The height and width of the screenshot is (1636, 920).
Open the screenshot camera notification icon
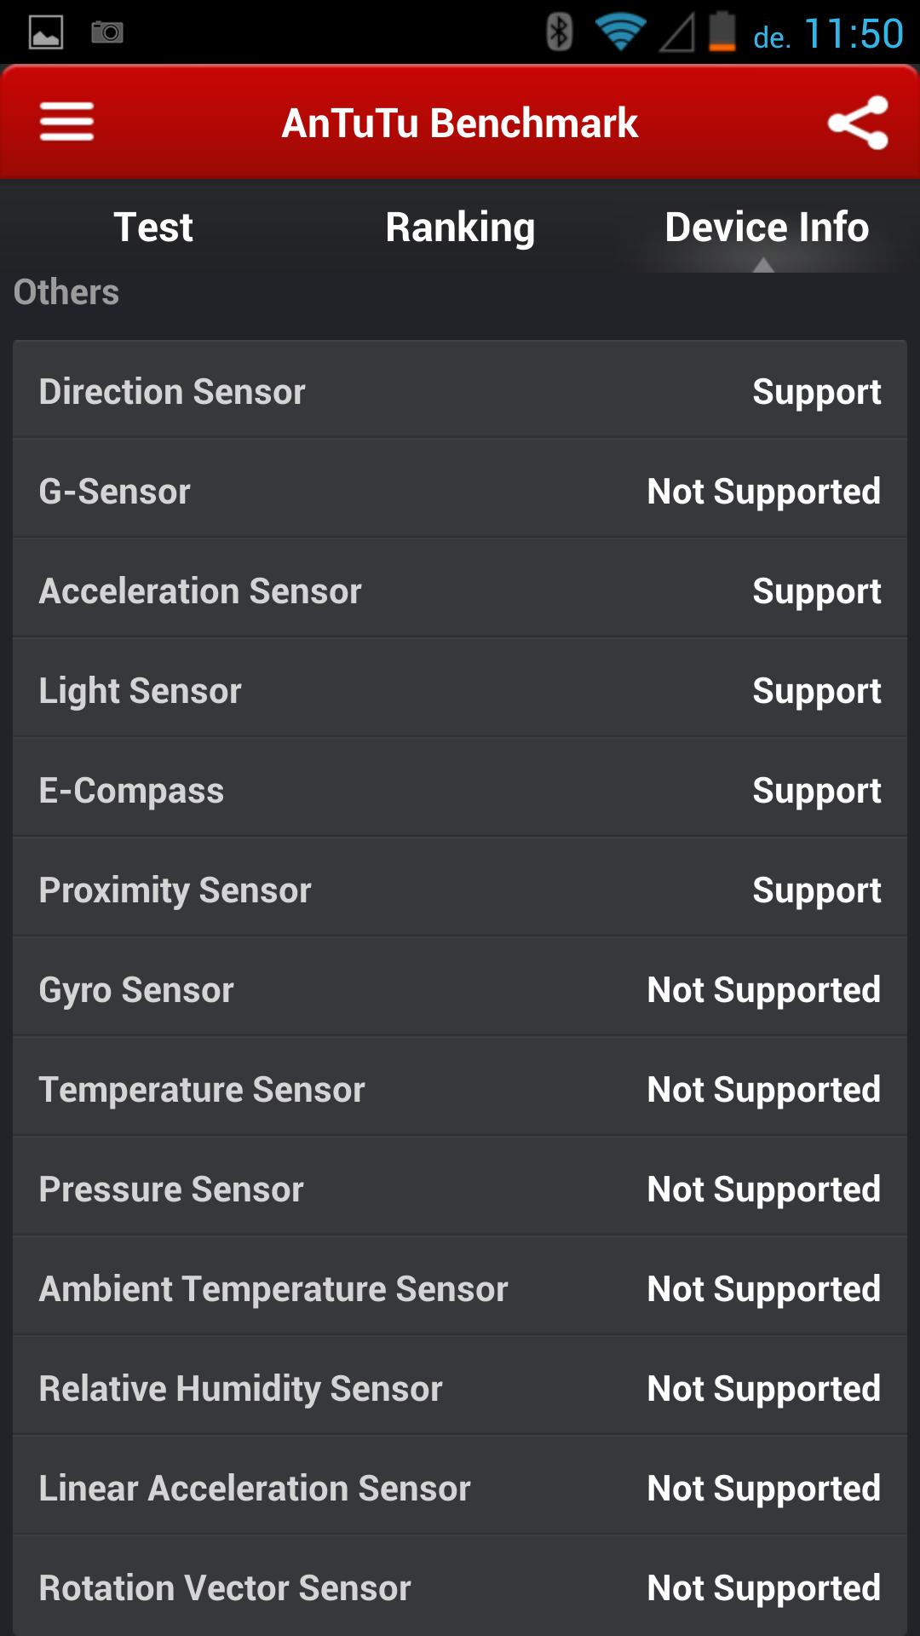tap(107, 32)
